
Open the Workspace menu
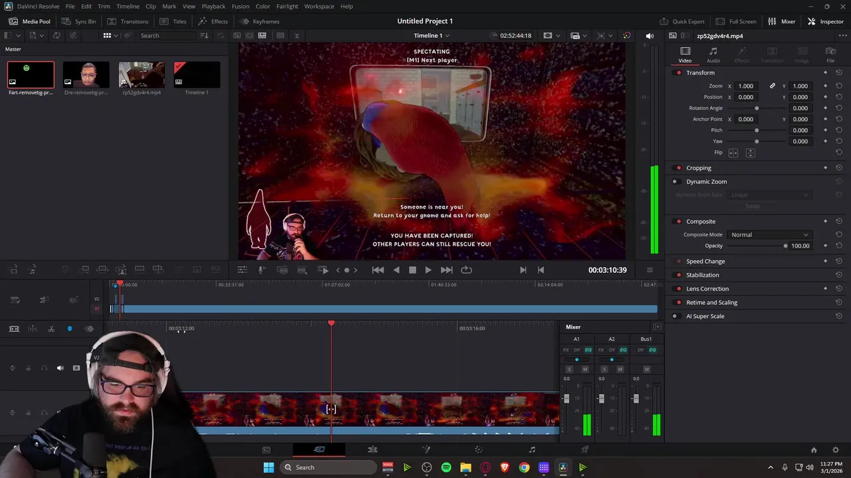[319, 6]
